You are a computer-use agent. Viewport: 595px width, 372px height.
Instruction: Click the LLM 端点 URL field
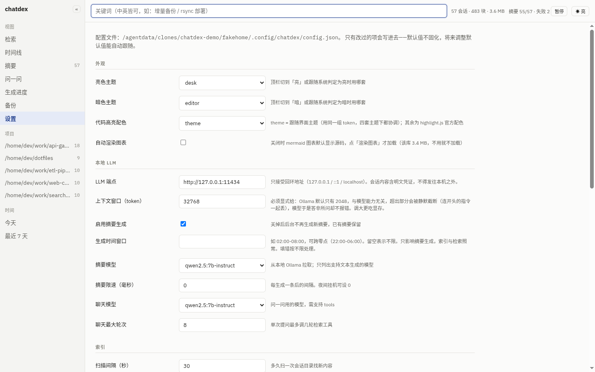point(222,182)
